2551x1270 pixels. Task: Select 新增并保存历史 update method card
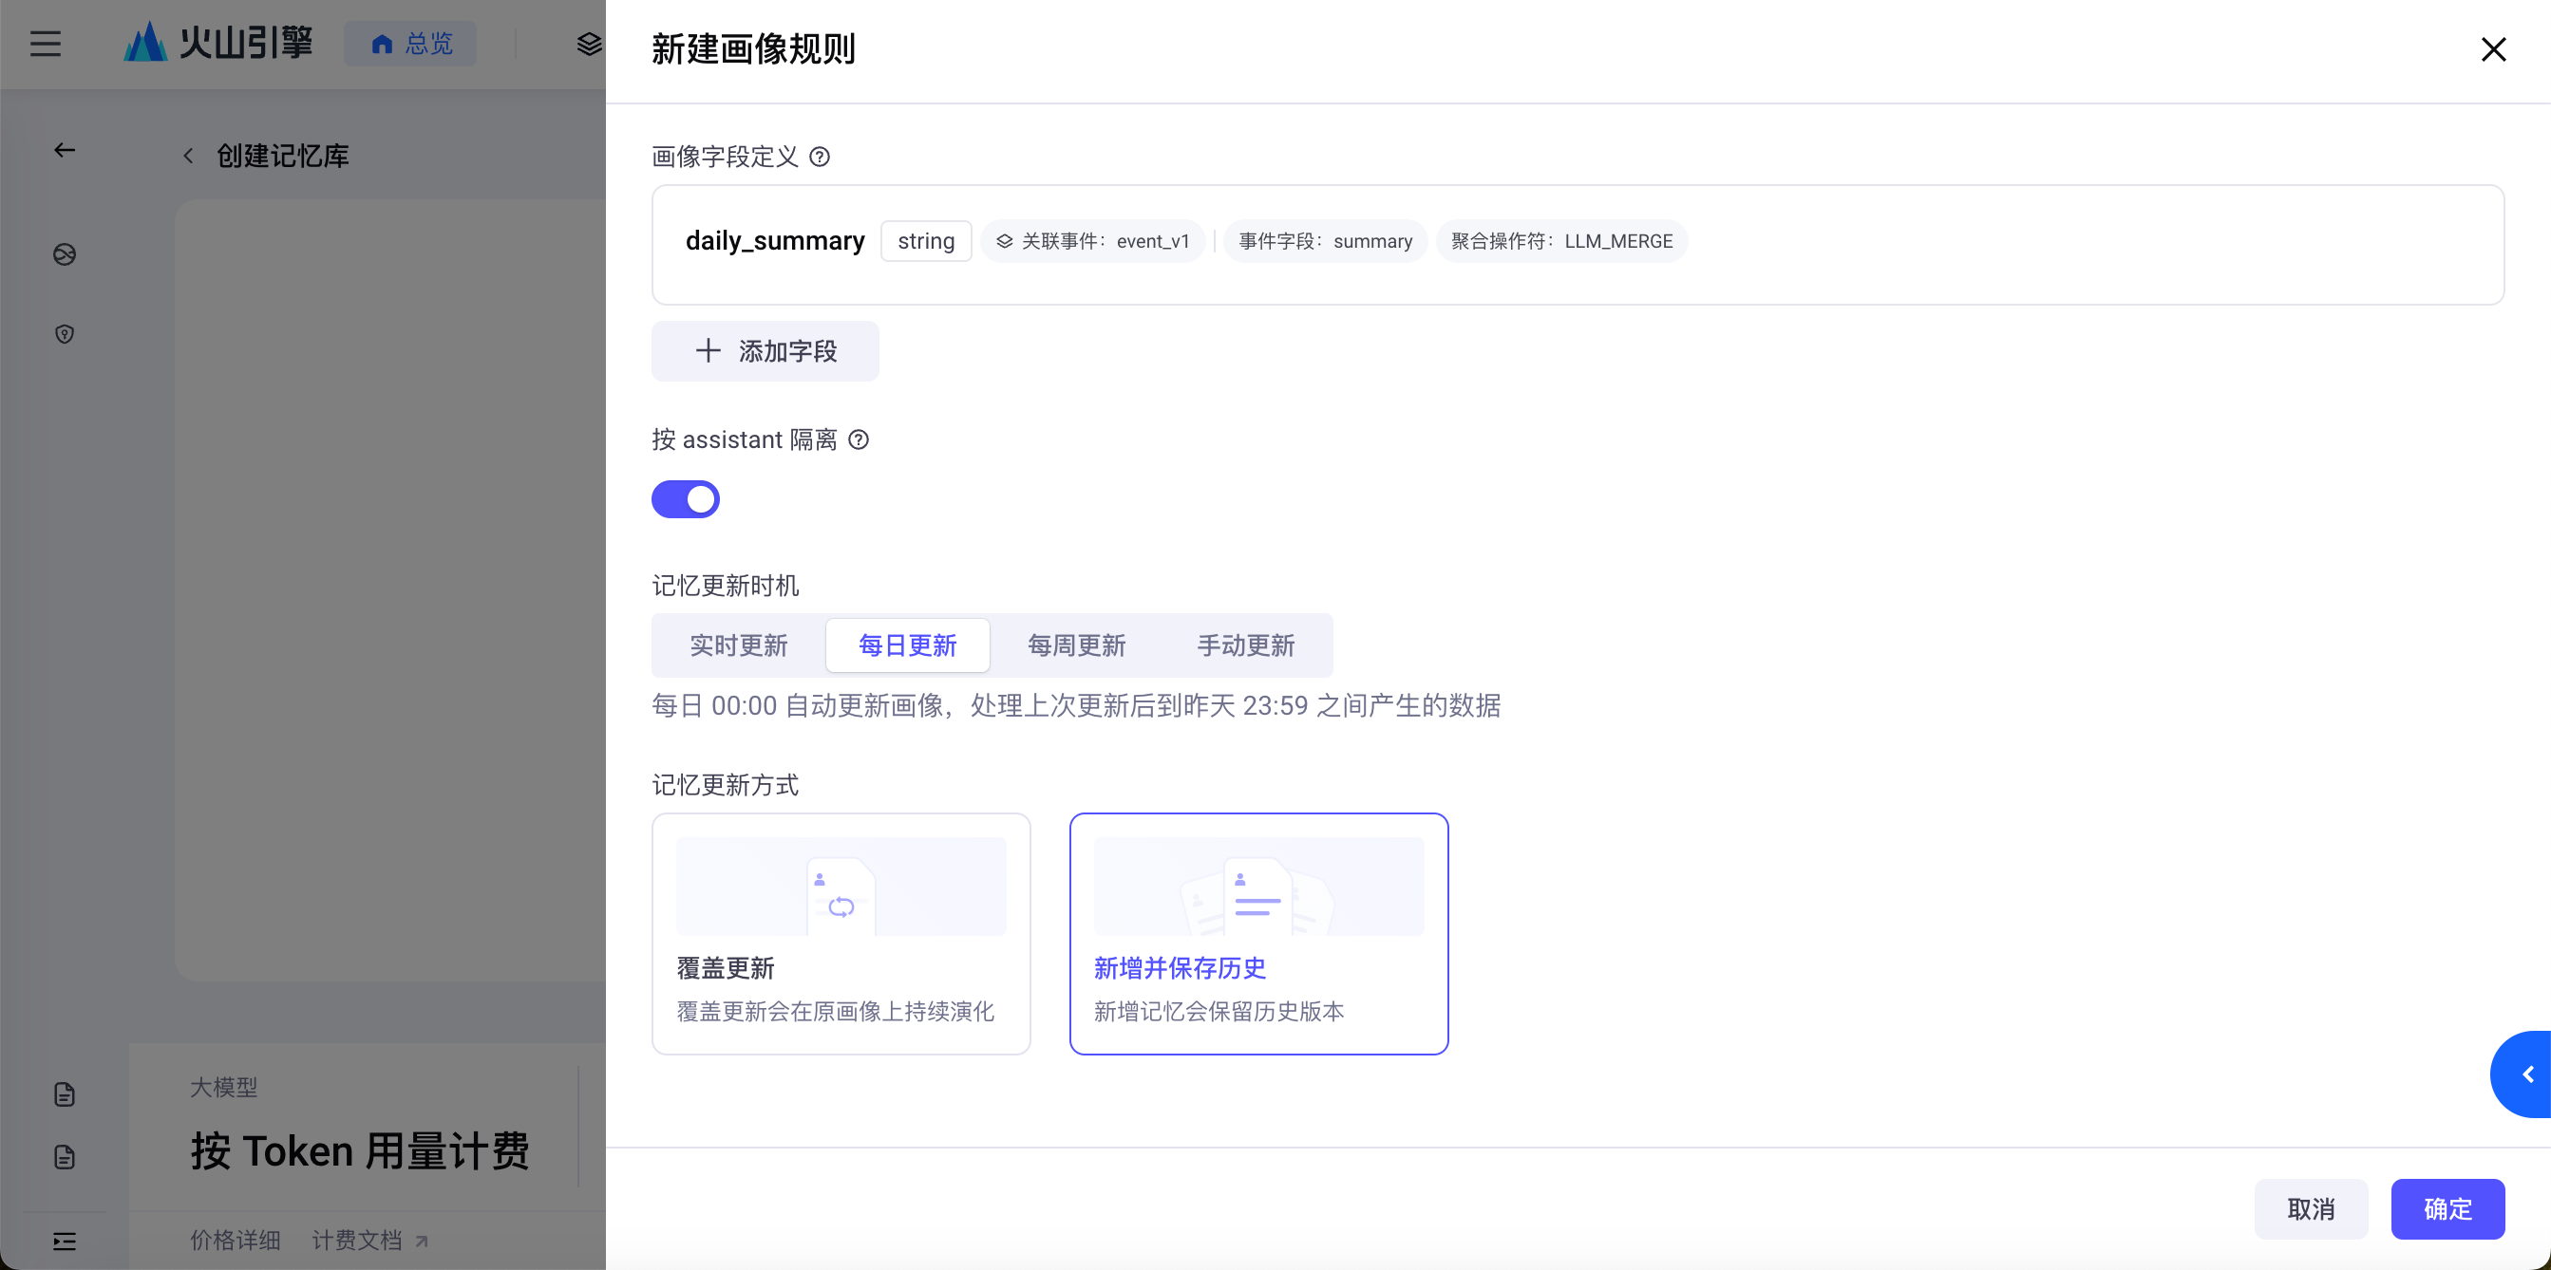[1257, 932]
